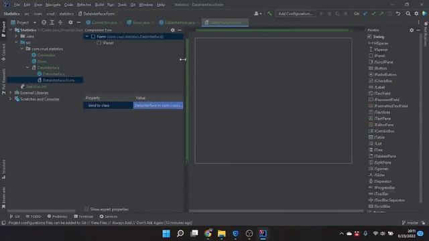429x241 pixels.
Task: Pick JPasswordField from palette
Action: coord(384,100)
